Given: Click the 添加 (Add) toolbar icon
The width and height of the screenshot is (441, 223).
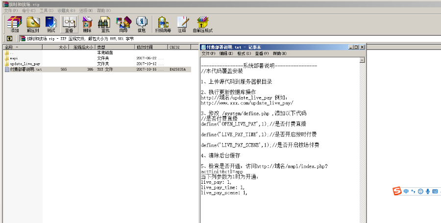Looking at the screenshot, I should pos(14,24).
